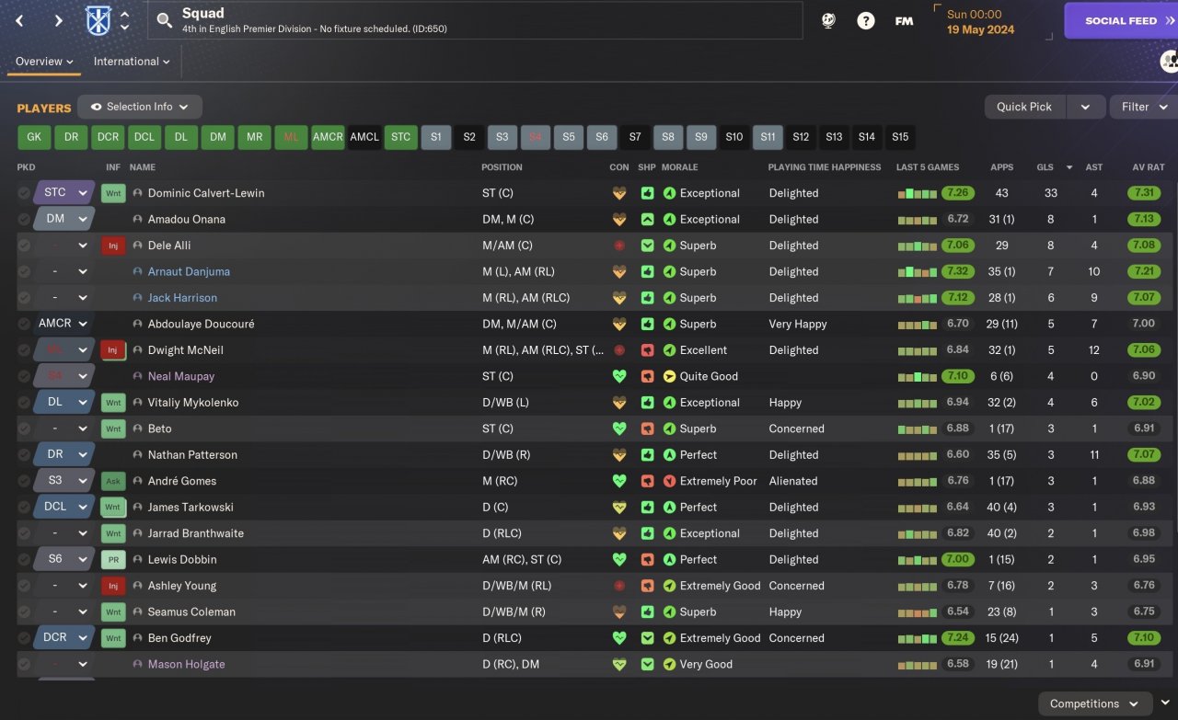1178x720 pixels.
Task: Open the Filter dropdown
Action: [x=1143, y=107]
